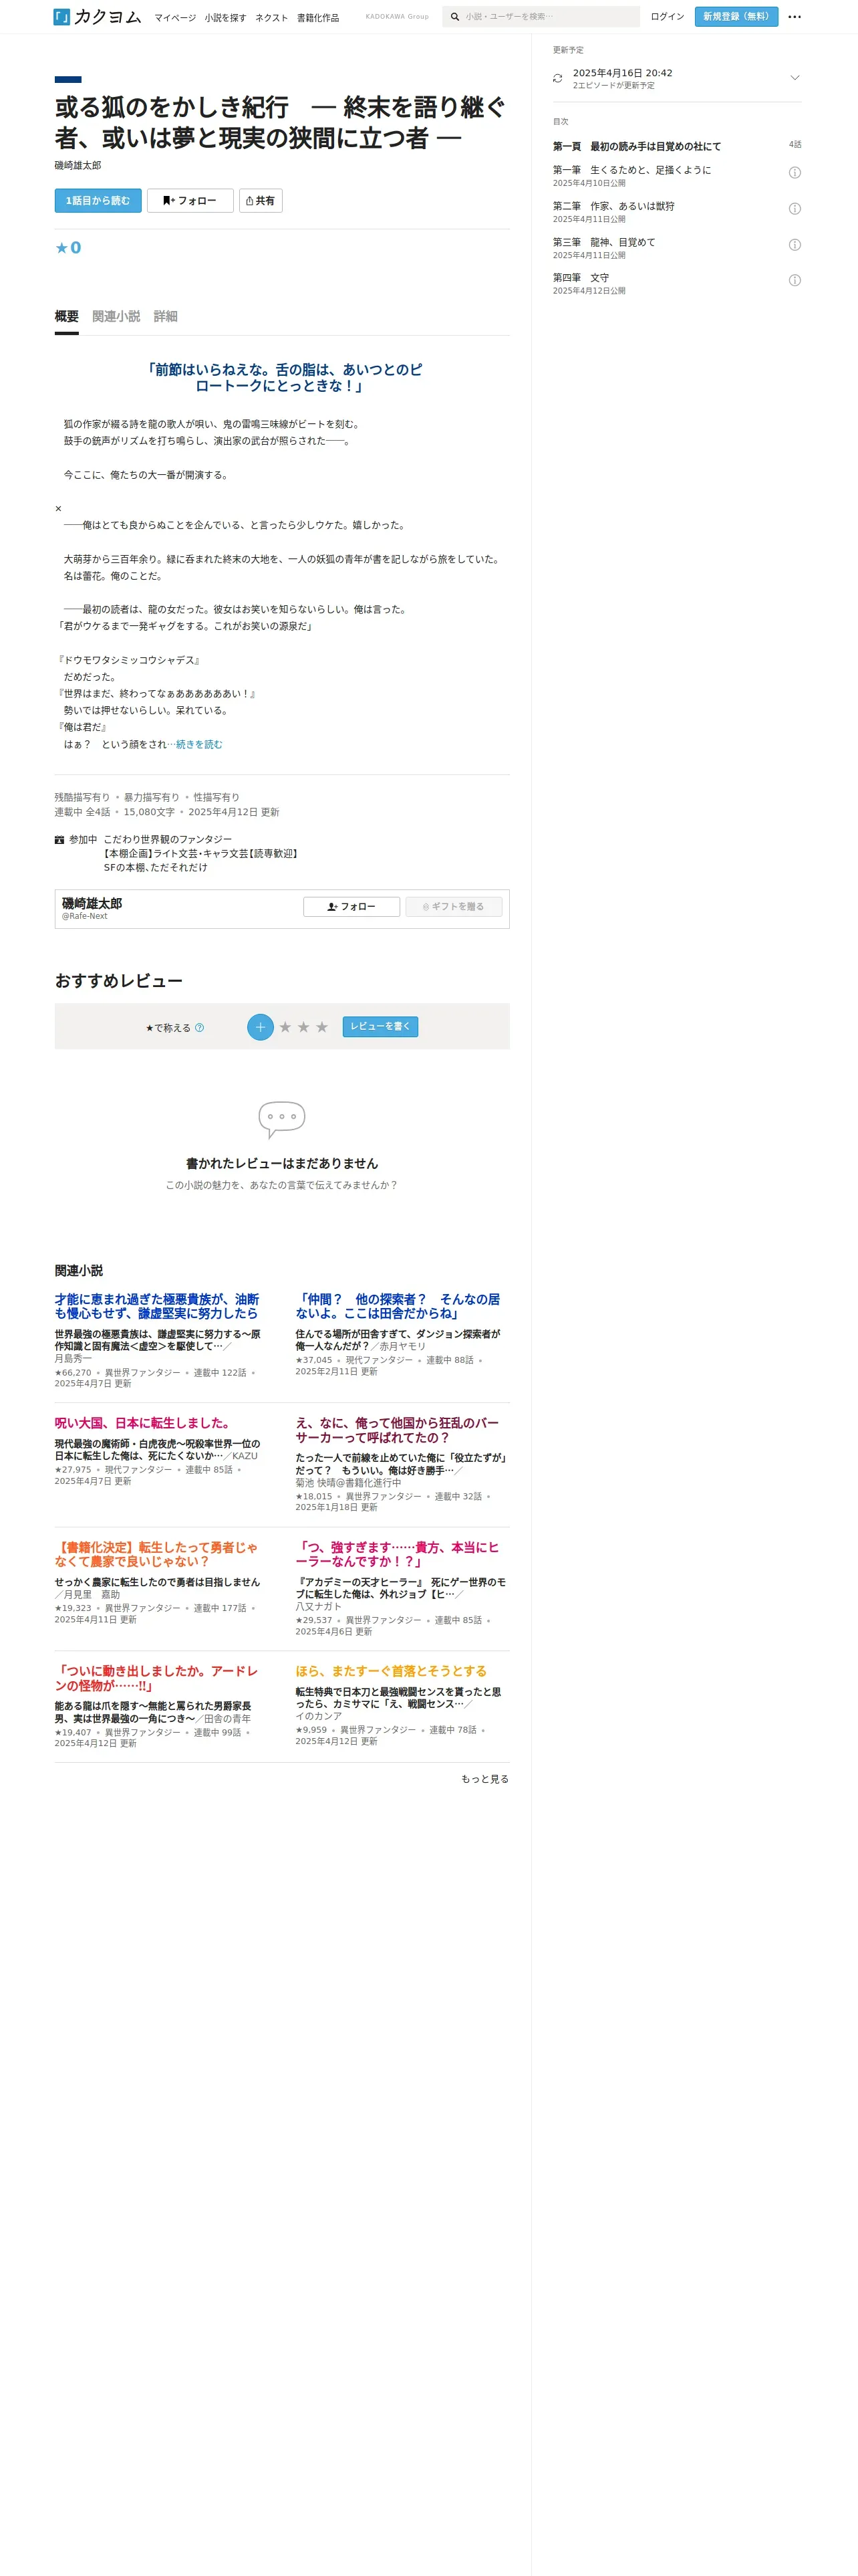The width and height of the screenshot is (858, 2576).
Task: Click info icon for 第四筆 episode
Action: [x=794, y=281]
